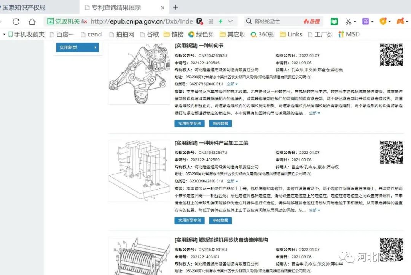This screenshot has width=411, height=275.
Task: Switch to 国家知识产权局 browser tab
Action: 27,8
